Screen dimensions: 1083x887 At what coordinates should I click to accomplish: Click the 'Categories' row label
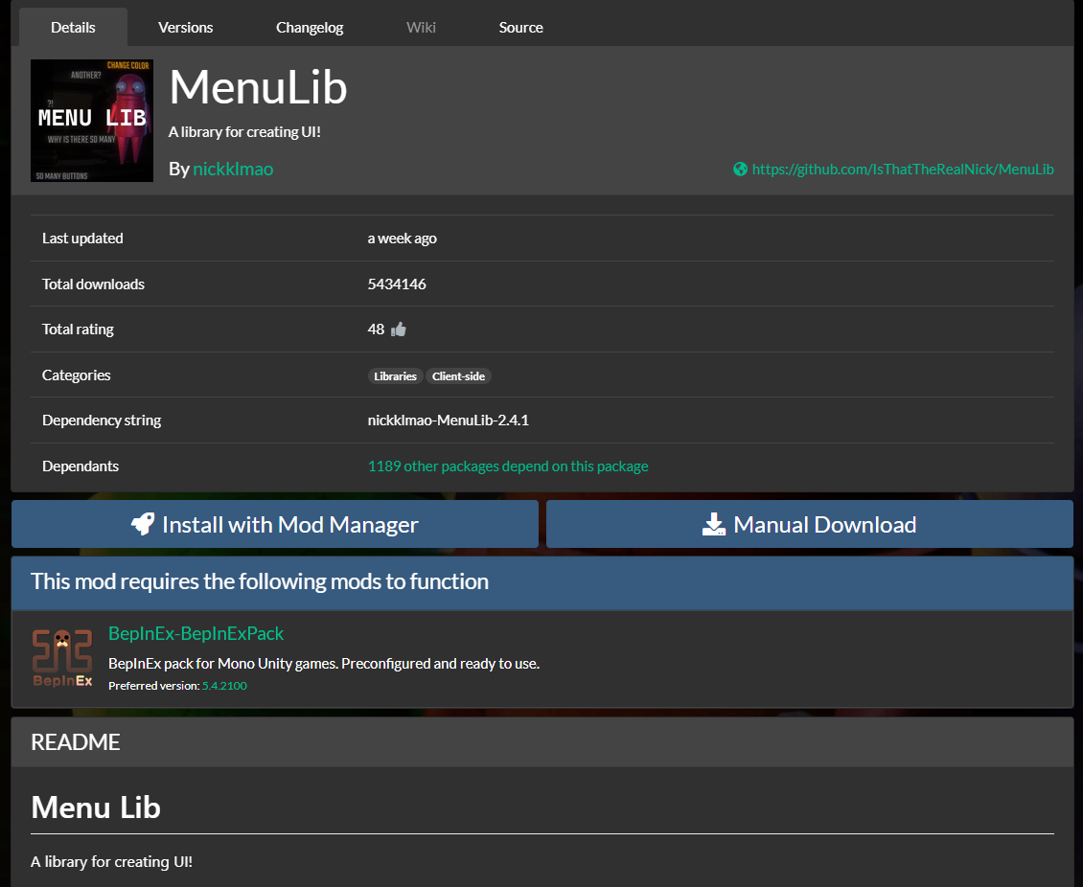(x=76, y=375)
